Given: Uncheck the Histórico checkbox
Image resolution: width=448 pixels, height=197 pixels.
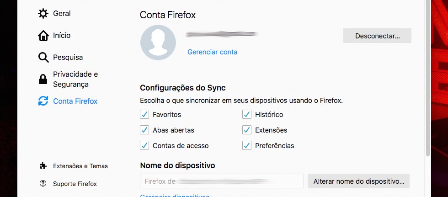Looking at the screenshot, I should pos(247,114).
